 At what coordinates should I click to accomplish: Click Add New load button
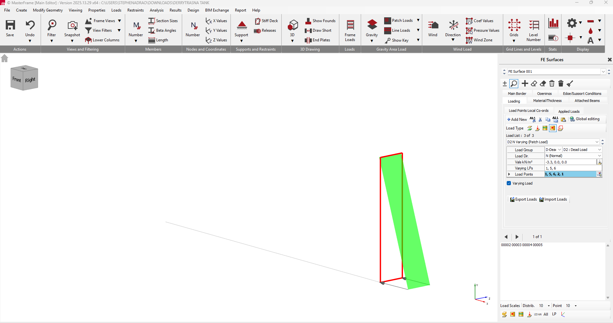(x=517, y=119)
